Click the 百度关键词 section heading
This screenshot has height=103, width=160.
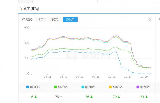[29, 9]
